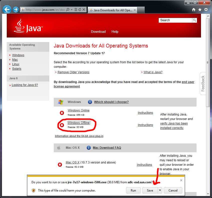Click the Apple logo icon in Mac header
This screenshot has height=198, width=212.
[59, 148]
